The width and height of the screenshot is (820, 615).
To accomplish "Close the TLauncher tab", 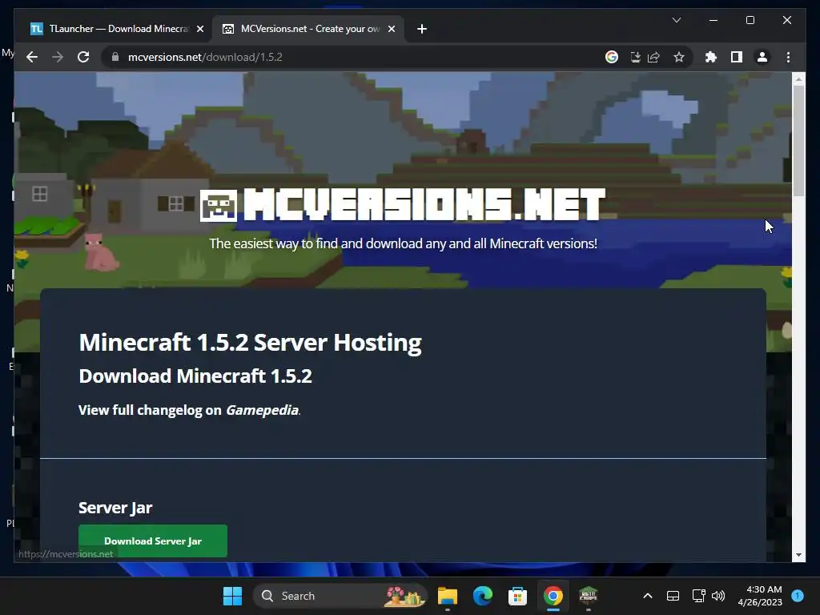I will [199, 29].
